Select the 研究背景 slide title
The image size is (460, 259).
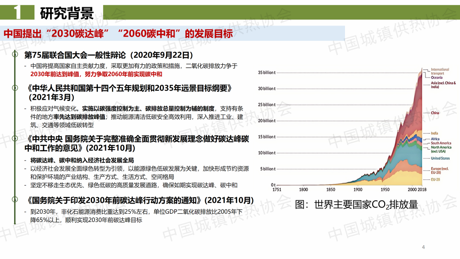pyautogui.click(x=67, y=13)
